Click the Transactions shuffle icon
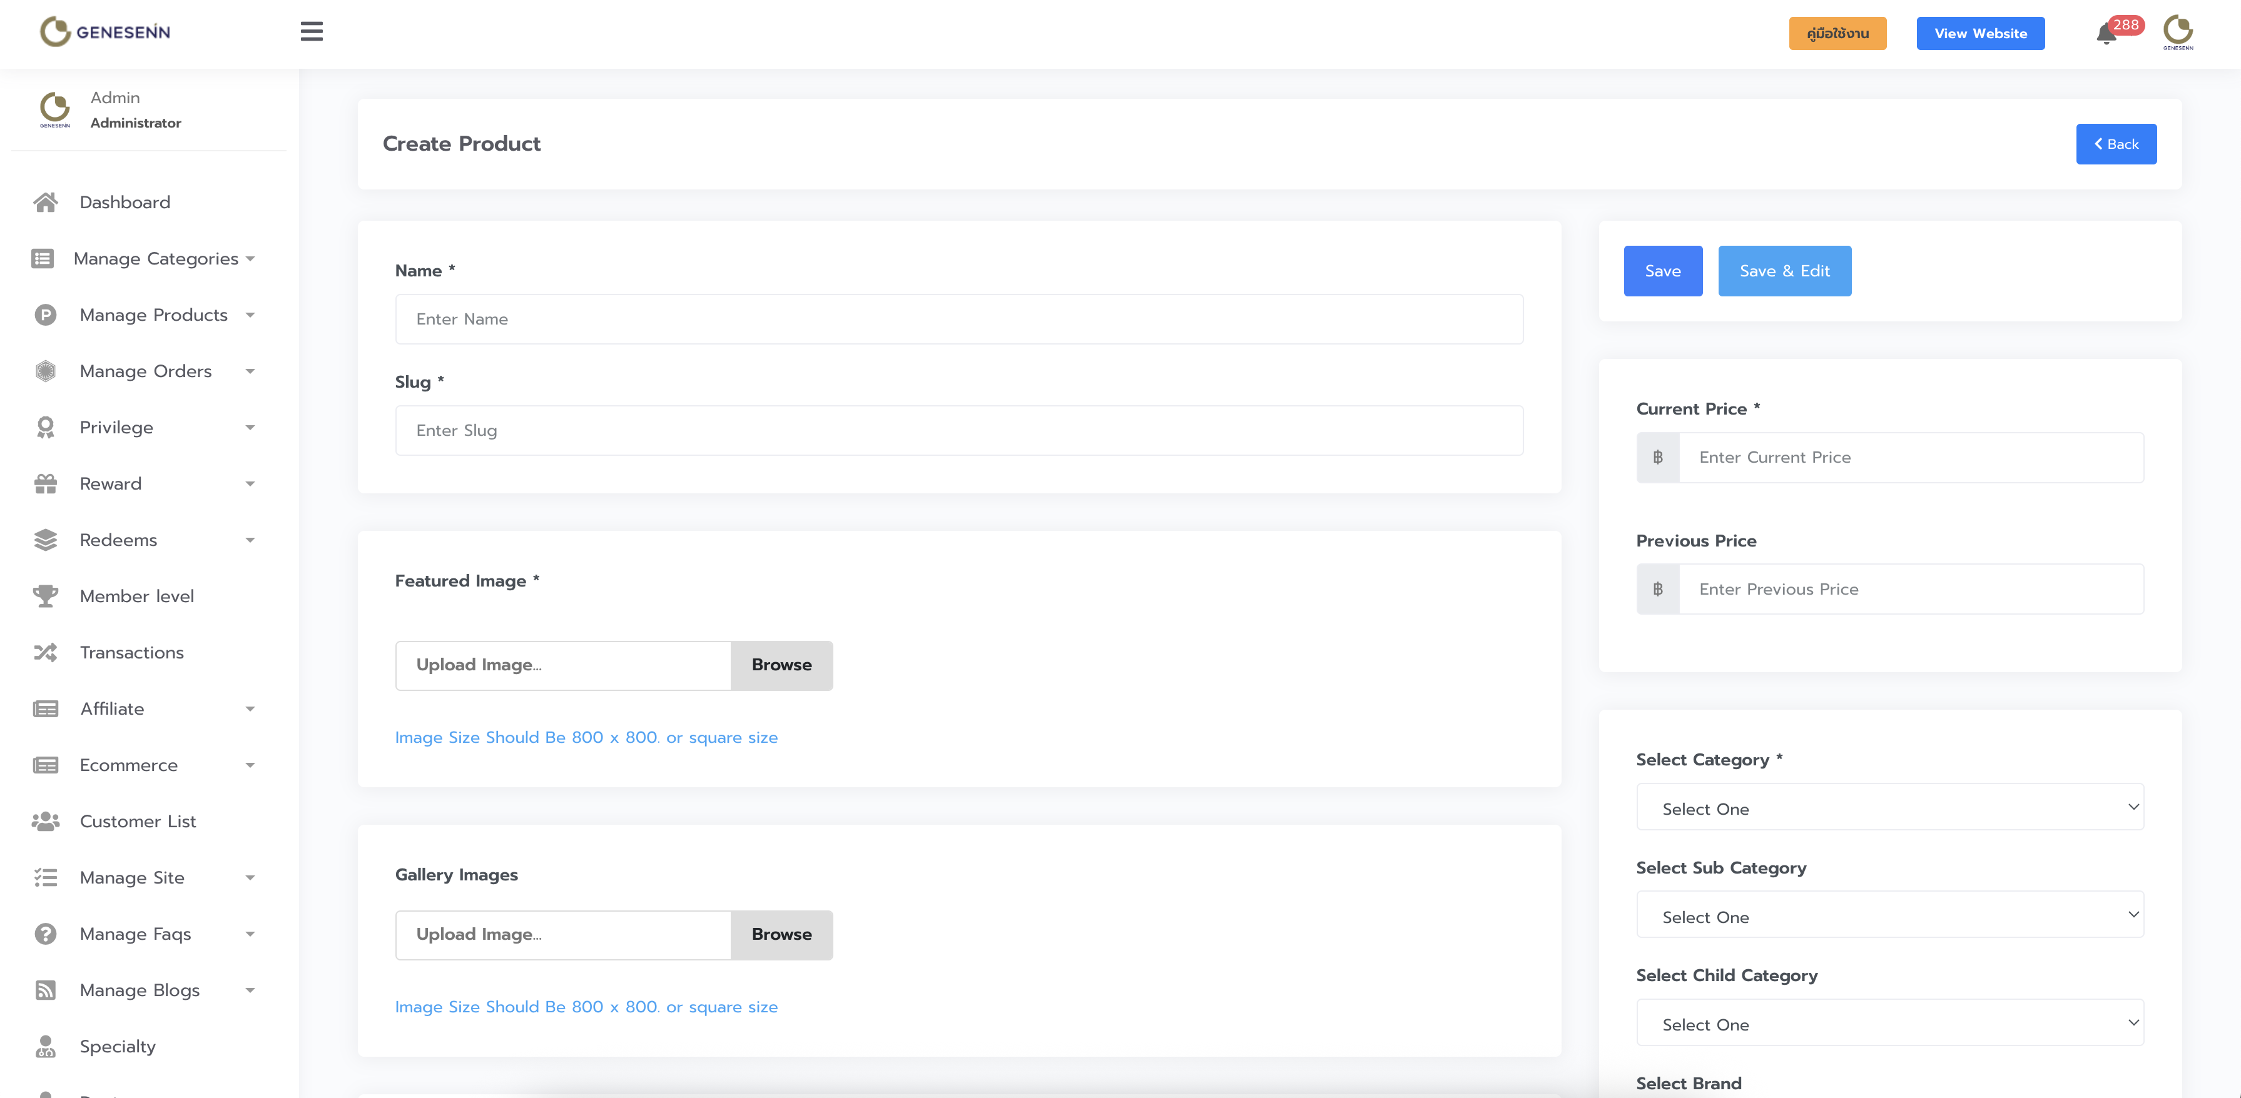The image size is (2241, 1098). (45, 653)
